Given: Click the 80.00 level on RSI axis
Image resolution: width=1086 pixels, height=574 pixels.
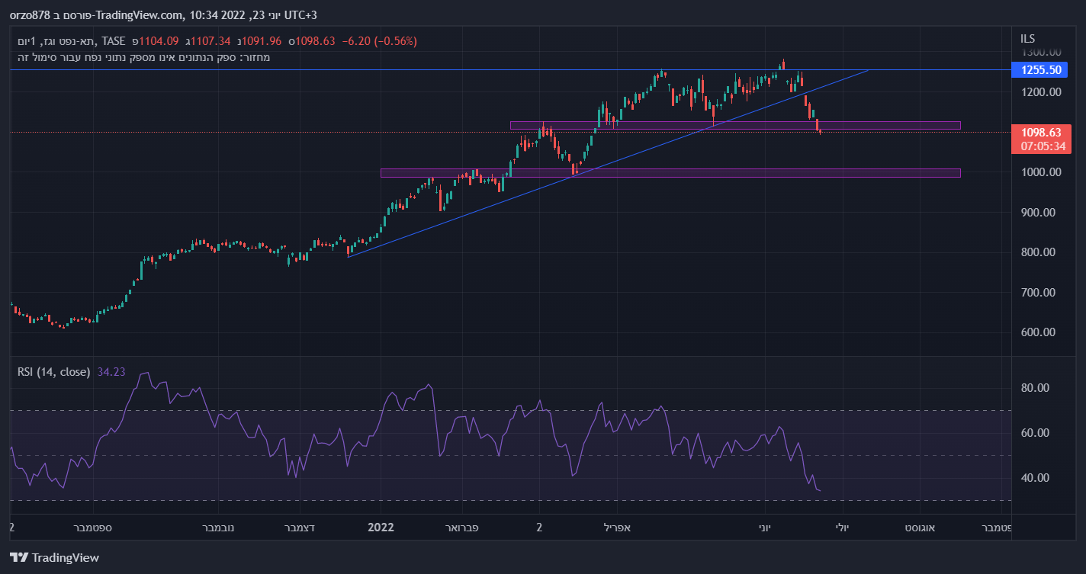Looking at the screenshot, I should point(1036,388).
